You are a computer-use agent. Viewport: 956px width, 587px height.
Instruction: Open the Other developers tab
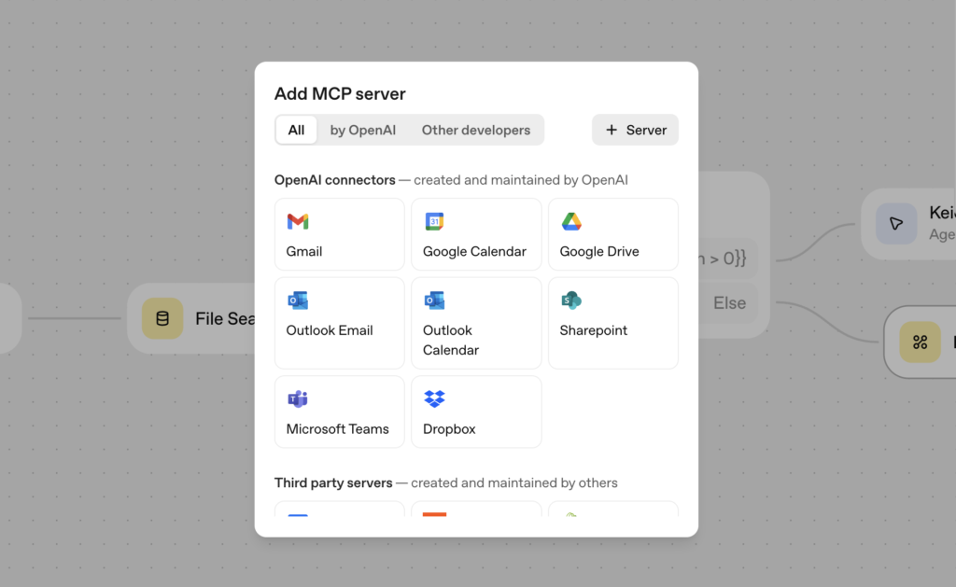(x=475, y=130)
